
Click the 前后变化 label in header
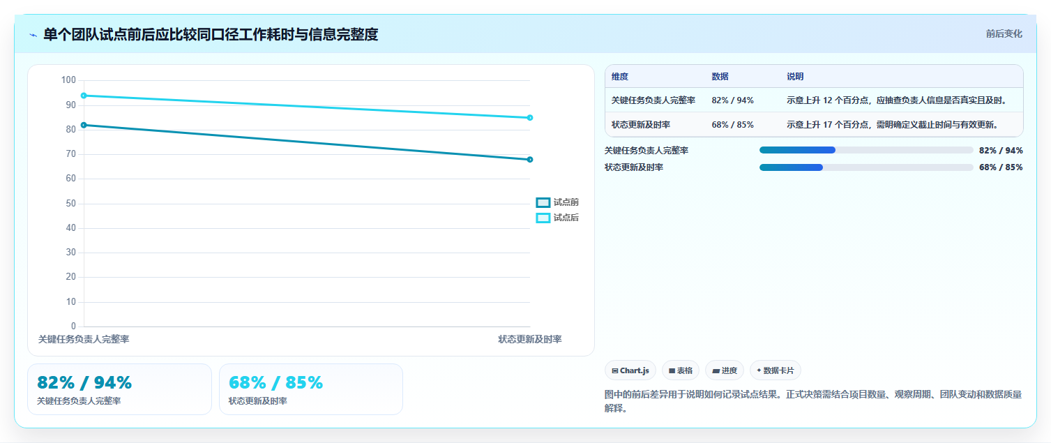tap(1004, 33)
